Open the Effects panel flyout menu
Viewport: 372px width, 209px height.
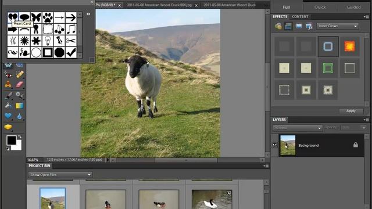click(x=367, y=17)
